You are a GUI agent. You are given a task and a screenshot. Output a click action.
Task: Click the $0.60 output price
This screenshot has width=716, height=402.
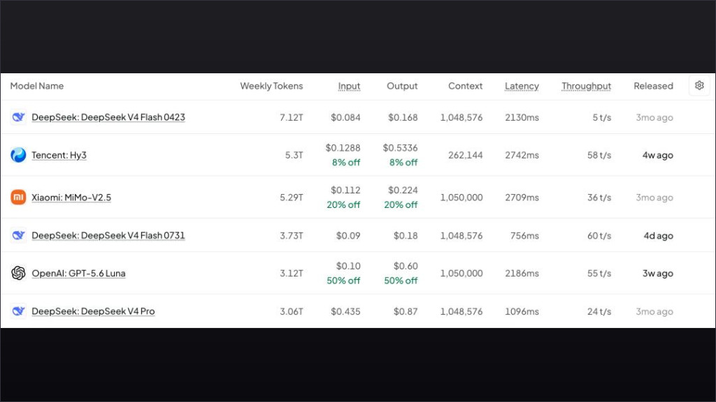pos(406,266)
